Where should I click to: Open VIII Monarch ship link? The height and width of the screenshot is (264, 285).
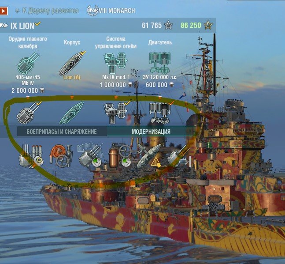point(111,11)
